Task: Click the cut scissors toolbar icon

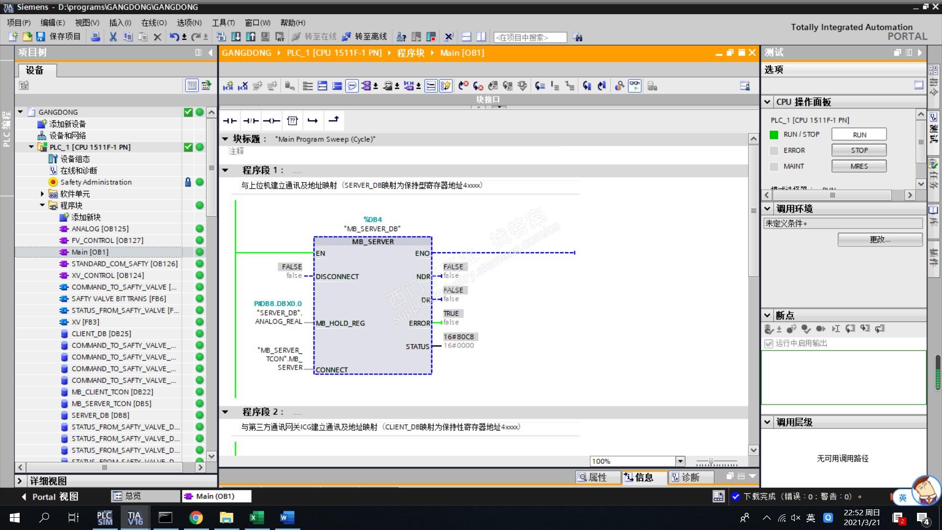Action: (x=113, y=37)
